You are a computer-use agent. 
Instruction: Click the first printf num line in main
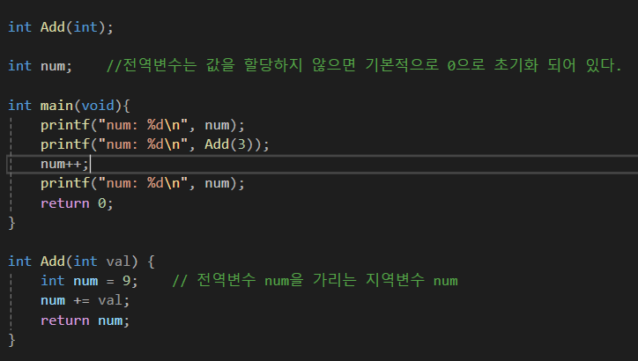pyautogui.click(x=143, y=125)
